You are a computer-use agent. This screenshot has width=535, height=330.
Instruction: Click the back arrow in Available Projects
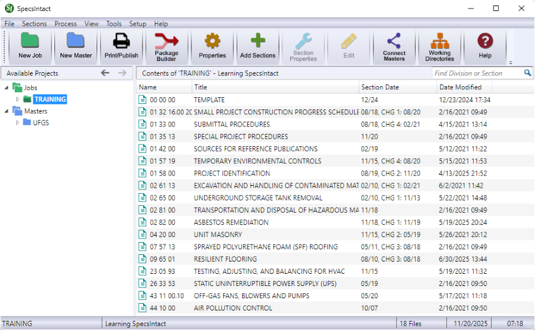105,73
